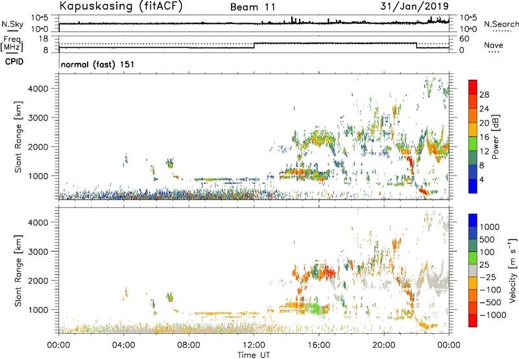
Task: Click the 'Velocity [m s⁻¹]' colorbar label
Action: (x=513, y=270)
